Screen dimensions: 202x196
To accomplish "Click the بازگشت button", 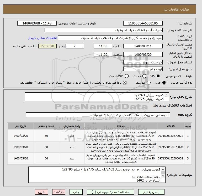I will (59, 192).
